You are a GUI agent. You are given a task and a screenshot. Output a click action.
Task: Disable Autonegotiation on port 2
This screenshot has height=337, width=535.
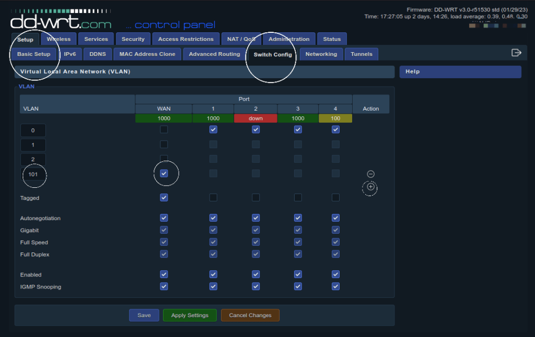[x=256, y=218]
